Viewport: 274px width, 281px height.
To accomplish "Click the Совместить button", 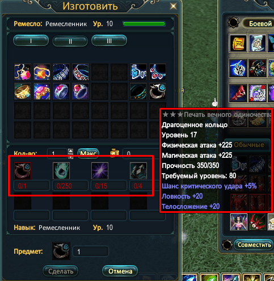I will [254, 245].
